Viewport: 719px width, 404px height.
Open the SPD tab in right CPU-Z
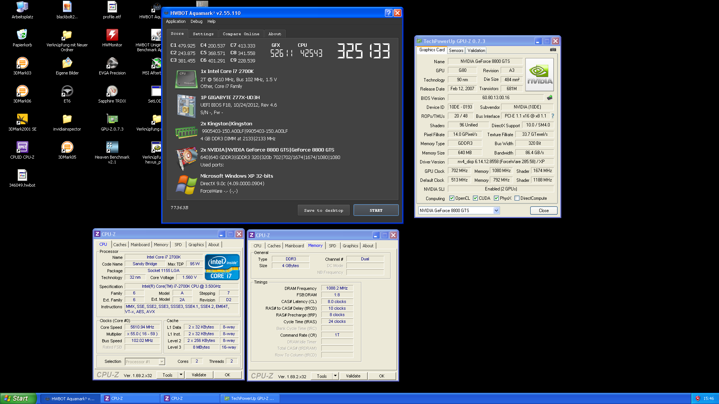tap(333, 246)
